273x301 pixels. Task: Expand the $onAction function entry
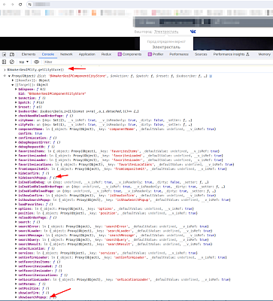[17, 98]
